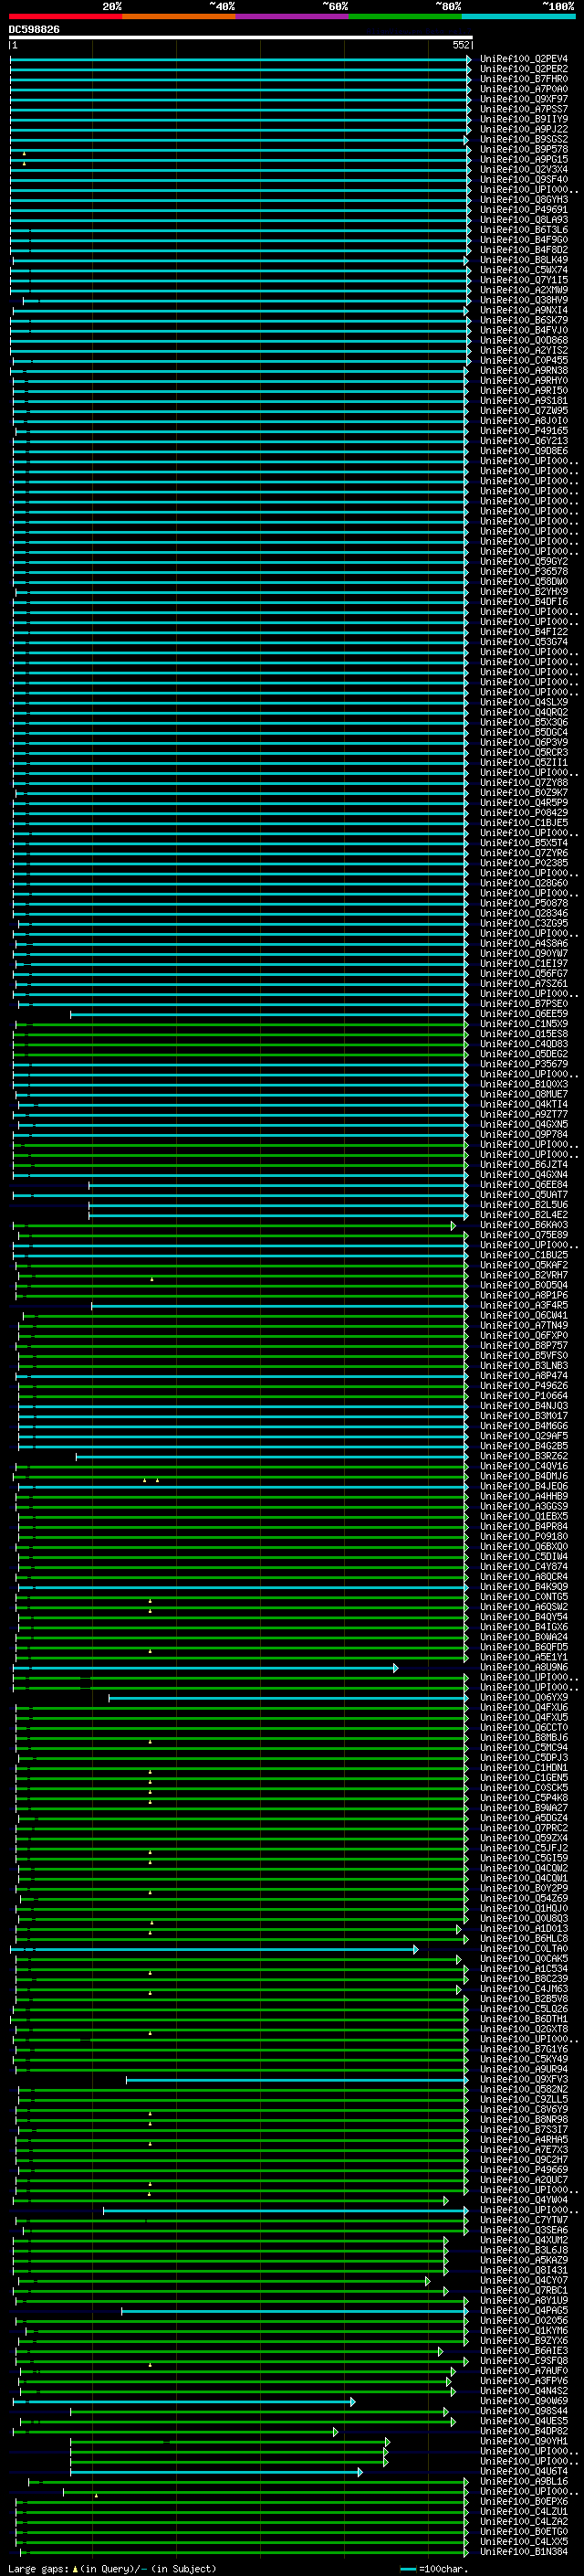Select the UniRef100_Q4SLX9 label

[524, 702]
